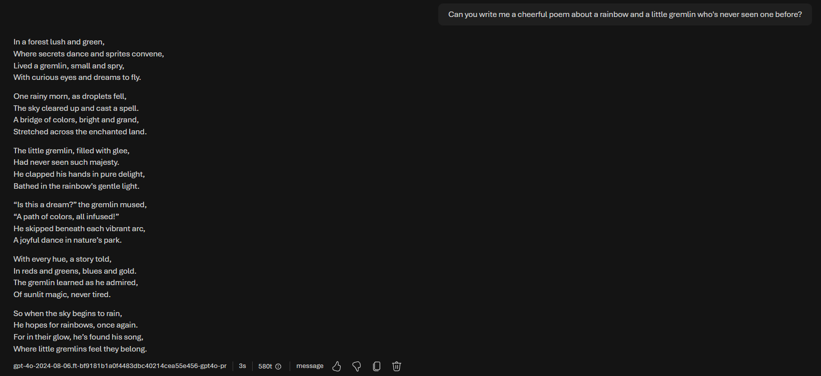The width and height of the screenshot is (821, 376).
Task: Click the user prompt about cheerful poem
Action: coord(625,14)
